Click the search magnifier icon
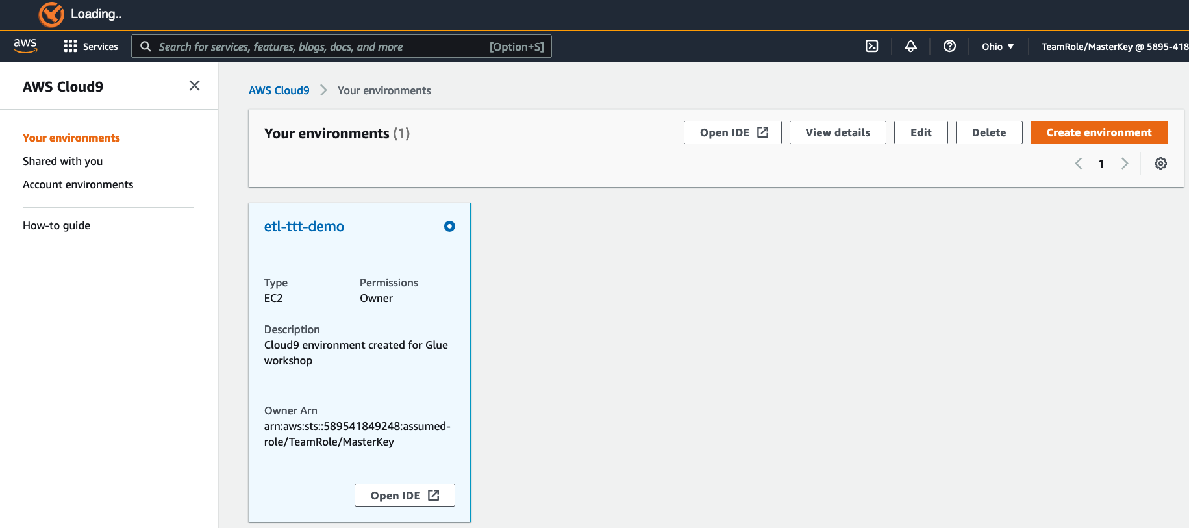The image size is (1189, 528). point(145,47)
